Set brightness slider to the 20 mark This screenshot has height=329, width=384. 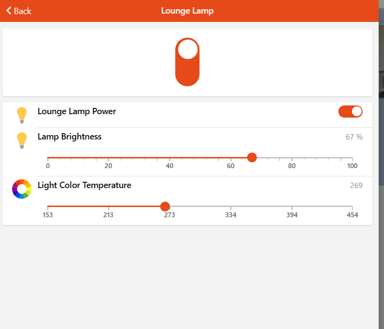(x=108, y=157)
